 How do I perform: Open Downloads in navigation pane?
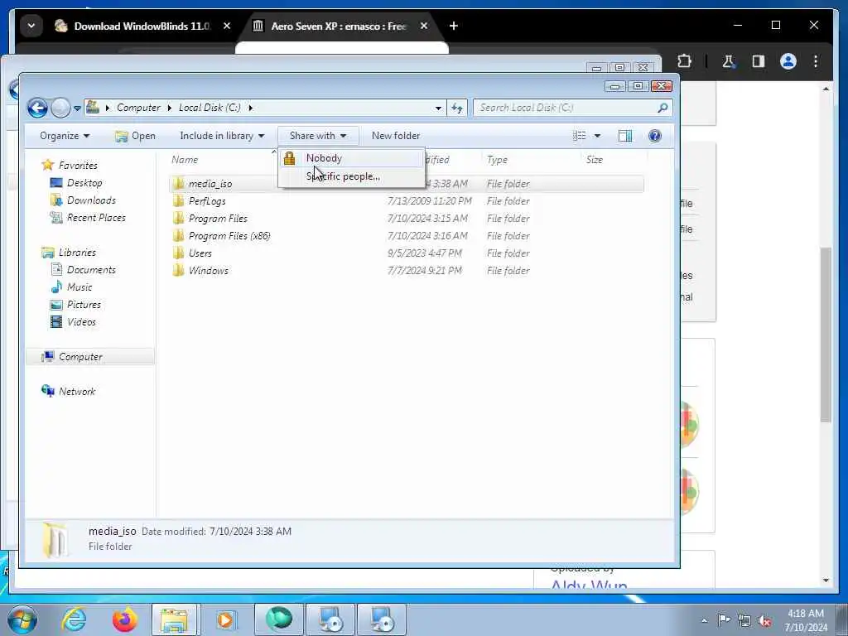click(91, 200)
